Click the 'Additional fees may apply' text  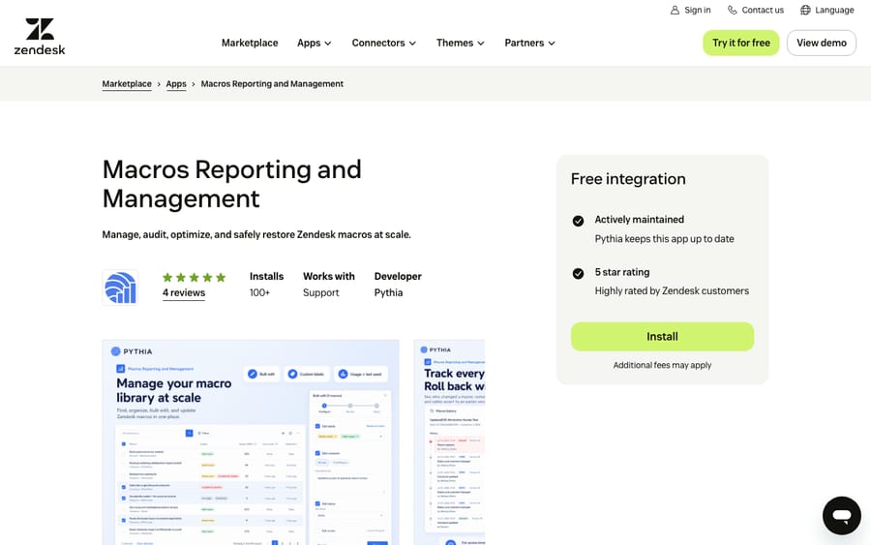click(662, 365)
